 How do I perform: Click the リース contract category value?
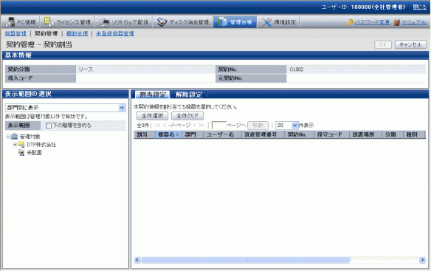(86, 69)
